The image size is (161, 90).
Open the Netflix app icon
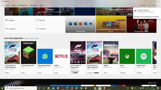tap(61, 56)
